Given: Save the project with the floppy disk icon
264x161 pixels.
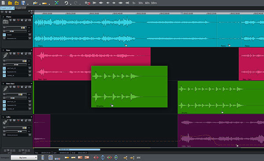Looking at the screenshot, I should point(23,3).
